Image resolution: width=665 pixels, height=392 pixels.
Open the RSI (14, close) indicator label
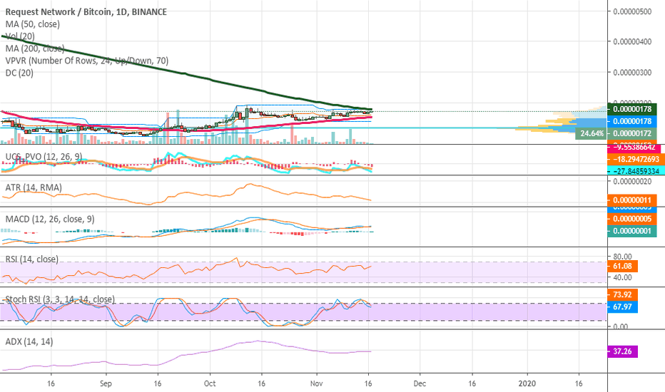point(32,259)
